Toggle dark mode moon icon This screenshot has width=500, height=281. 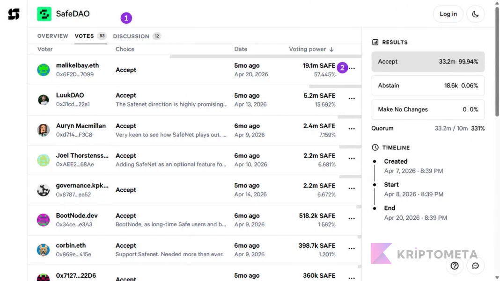tap(475, 14)
